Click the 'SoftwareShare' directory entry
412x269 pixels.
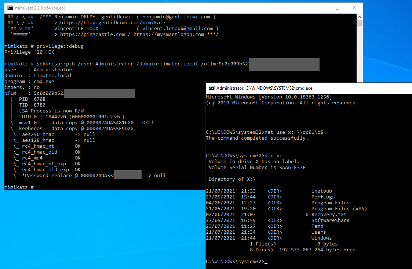(331, 220)
